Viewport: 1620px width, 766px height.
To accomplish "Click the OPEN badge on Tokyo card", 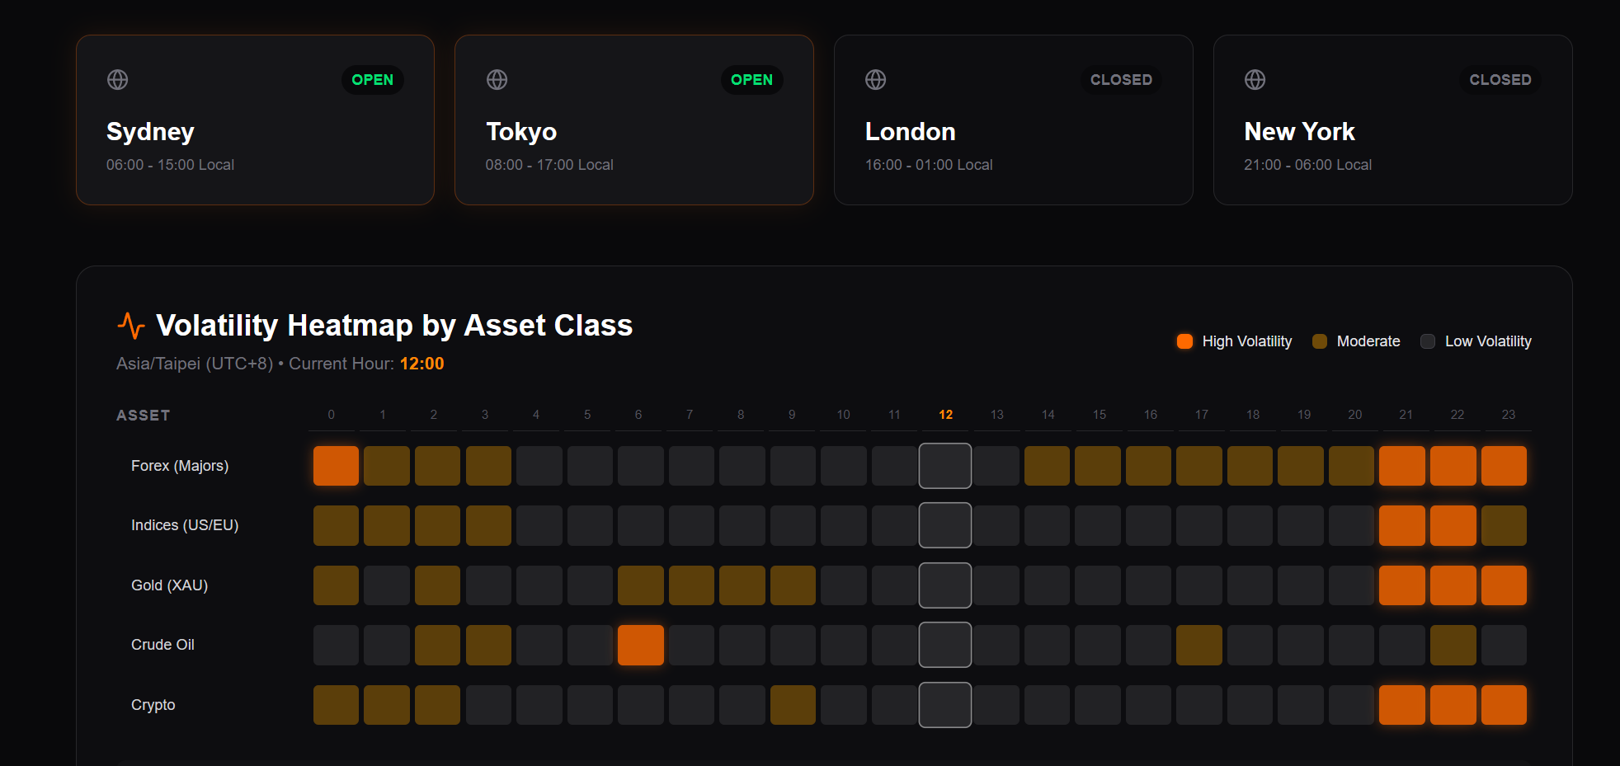I will tap(751, 80).
